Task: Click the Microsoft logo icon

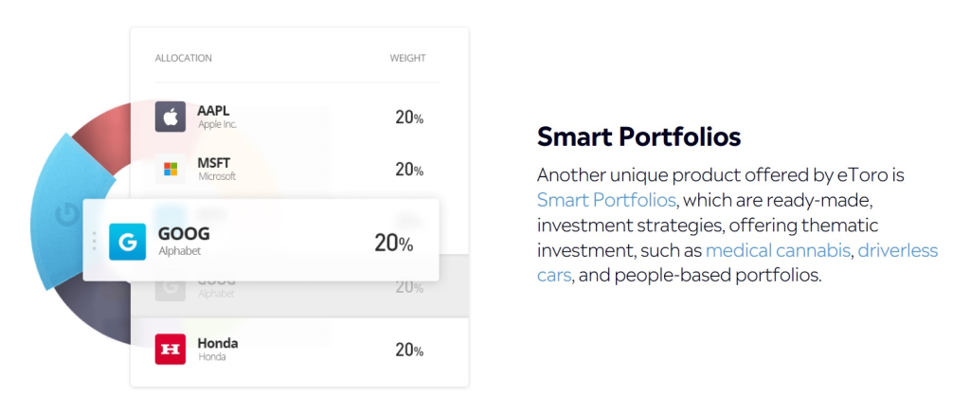Action: [171, 169]
